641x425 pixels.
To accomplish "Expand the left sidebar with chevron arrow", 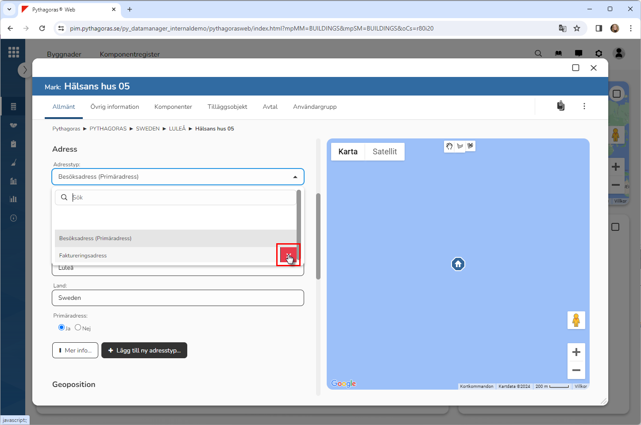I will click(x=25, y=70).
